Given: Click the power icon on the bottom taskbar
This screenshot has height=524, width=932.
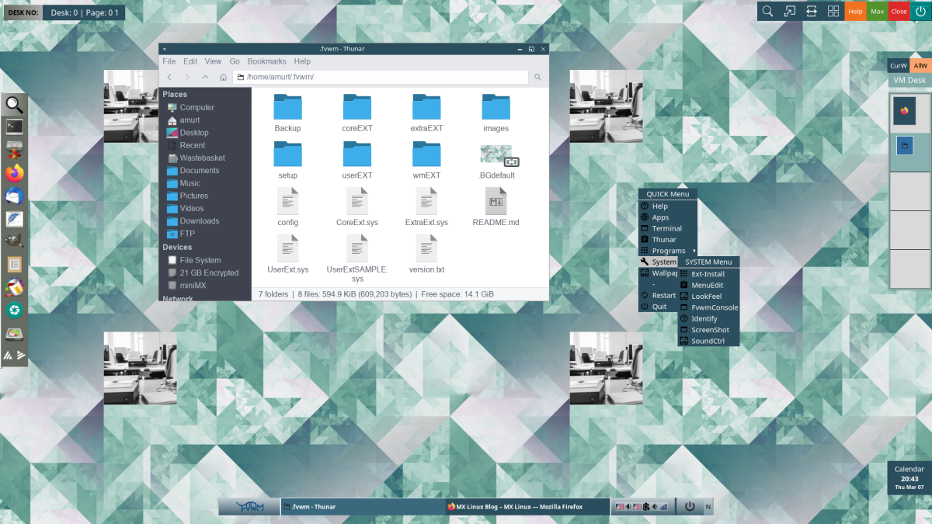Looking at the screenshot, I should click(690, 507).
